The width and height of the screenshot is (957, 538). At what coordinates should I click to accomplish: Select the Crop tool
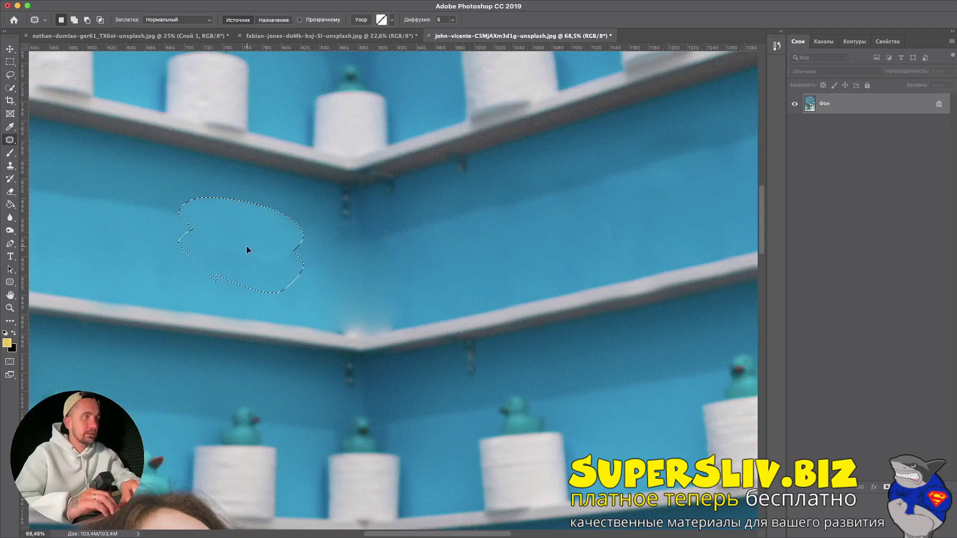tap(10, 101)
